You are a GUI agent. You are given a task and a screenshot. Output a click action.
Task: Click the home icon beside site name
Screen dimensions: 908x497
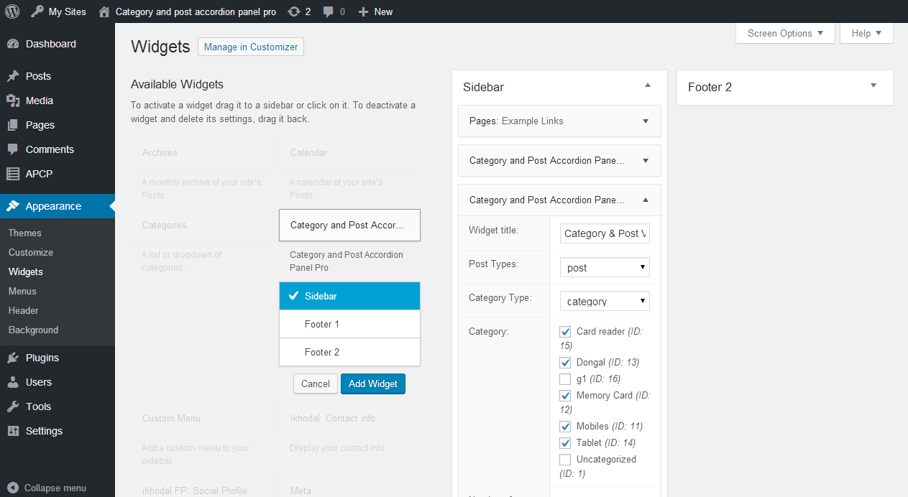pos(105,11)
